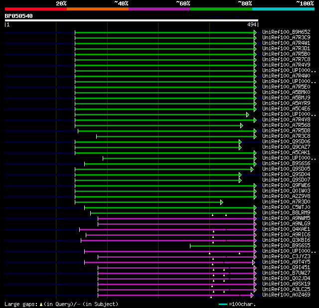Click the cyan =100char scale bar
The width and height of the screenshot is (319, 308).
[223, 304]
